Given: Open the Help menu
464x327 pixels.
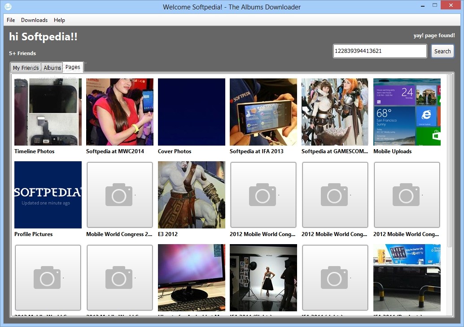Looking at the screenshot, I should tap(59, 20).
